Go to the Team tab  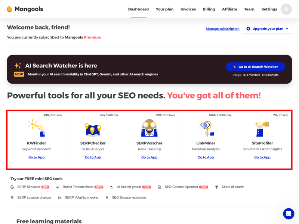pos(249,9)
